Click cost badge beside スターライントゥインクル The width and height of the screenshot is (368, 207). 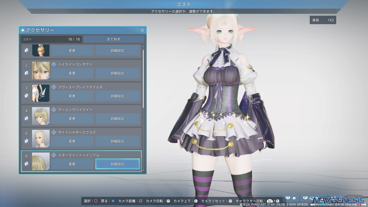(54, 155)
